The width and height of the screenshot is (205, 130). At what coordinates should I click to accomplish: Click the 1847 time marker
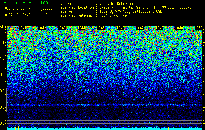pyautogui.click(x=140, y=28)
